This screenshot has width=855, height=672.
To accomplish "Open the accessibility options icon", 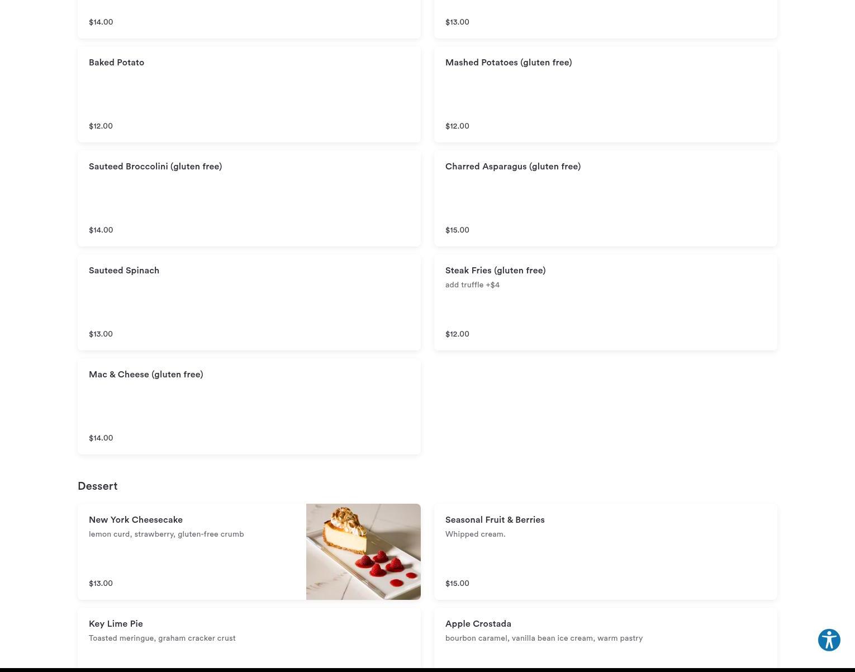I will point(829,640).
